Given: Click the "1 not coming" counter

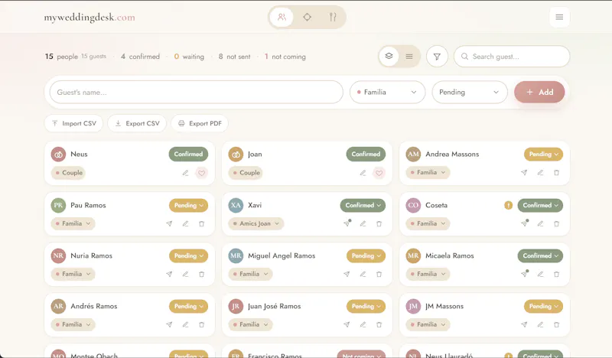Looking at the screenshot, I should [285, 57].
